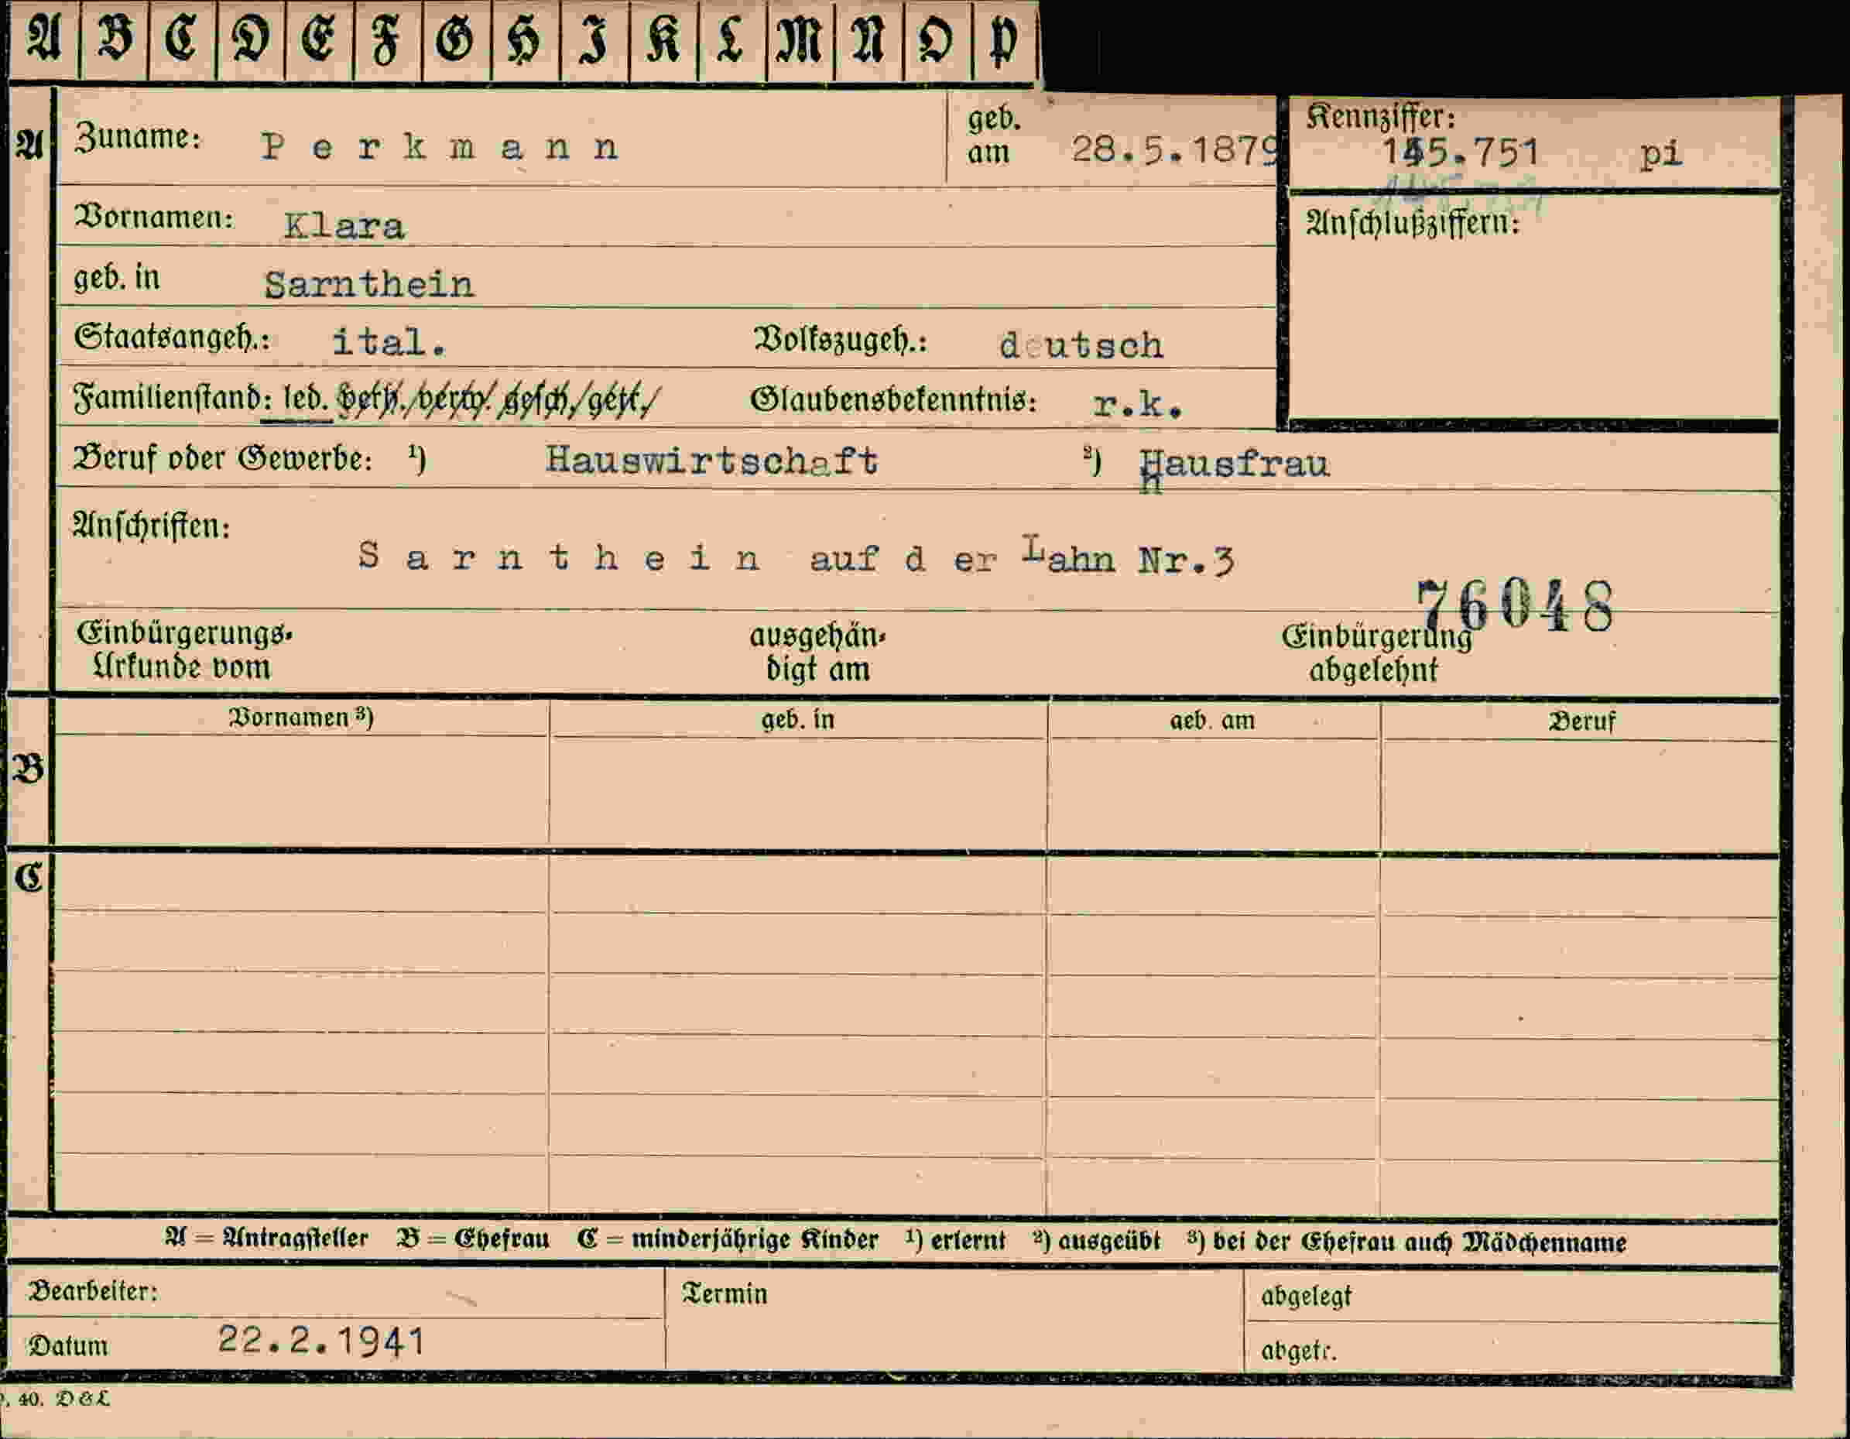Select the first name "Klara"
Viewport: 1850px width, 1439px height.
click(344, 226)
